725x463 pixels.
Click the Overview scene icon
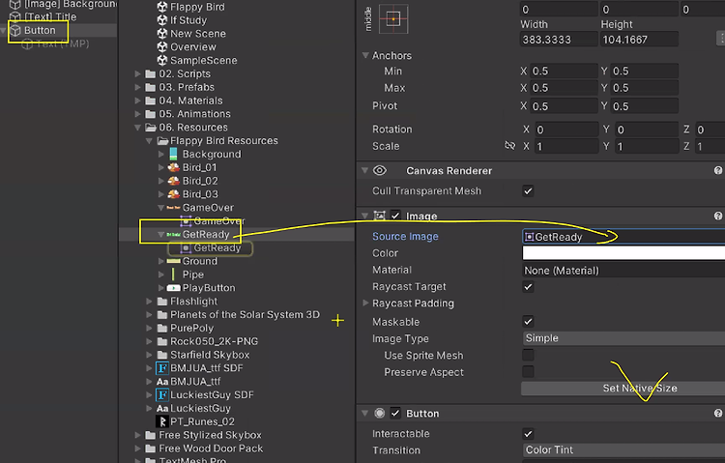click(x=161, y=46)
